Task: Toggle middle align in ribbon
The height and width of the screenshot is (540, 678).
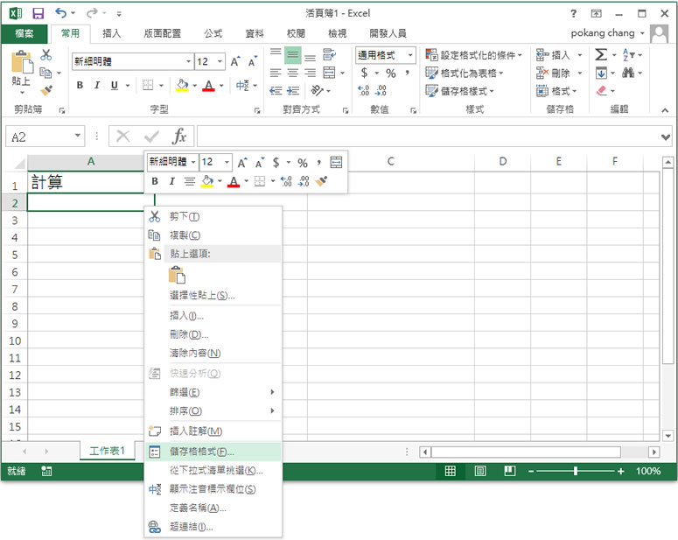Action: (x=293, y=55)
